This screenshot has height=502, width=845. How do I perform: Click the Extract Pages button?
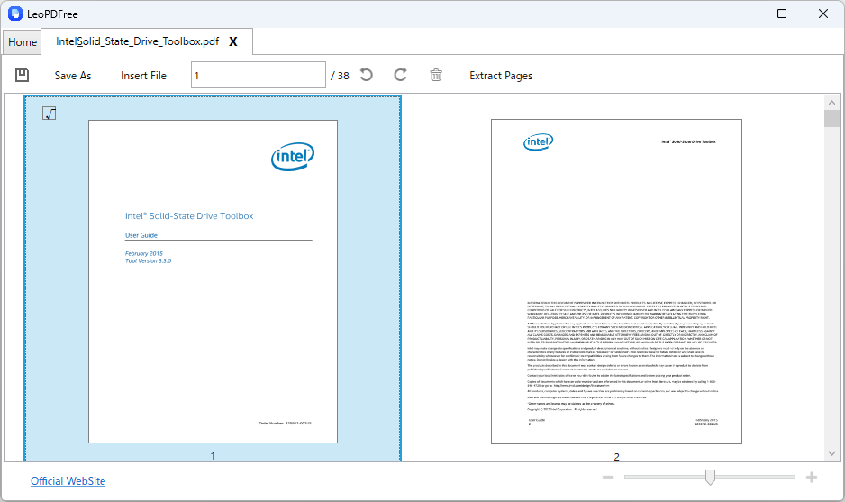point(501,76)
